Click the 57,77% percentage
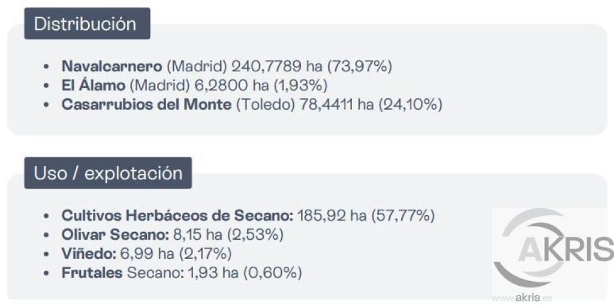 [x=403, y=215]
